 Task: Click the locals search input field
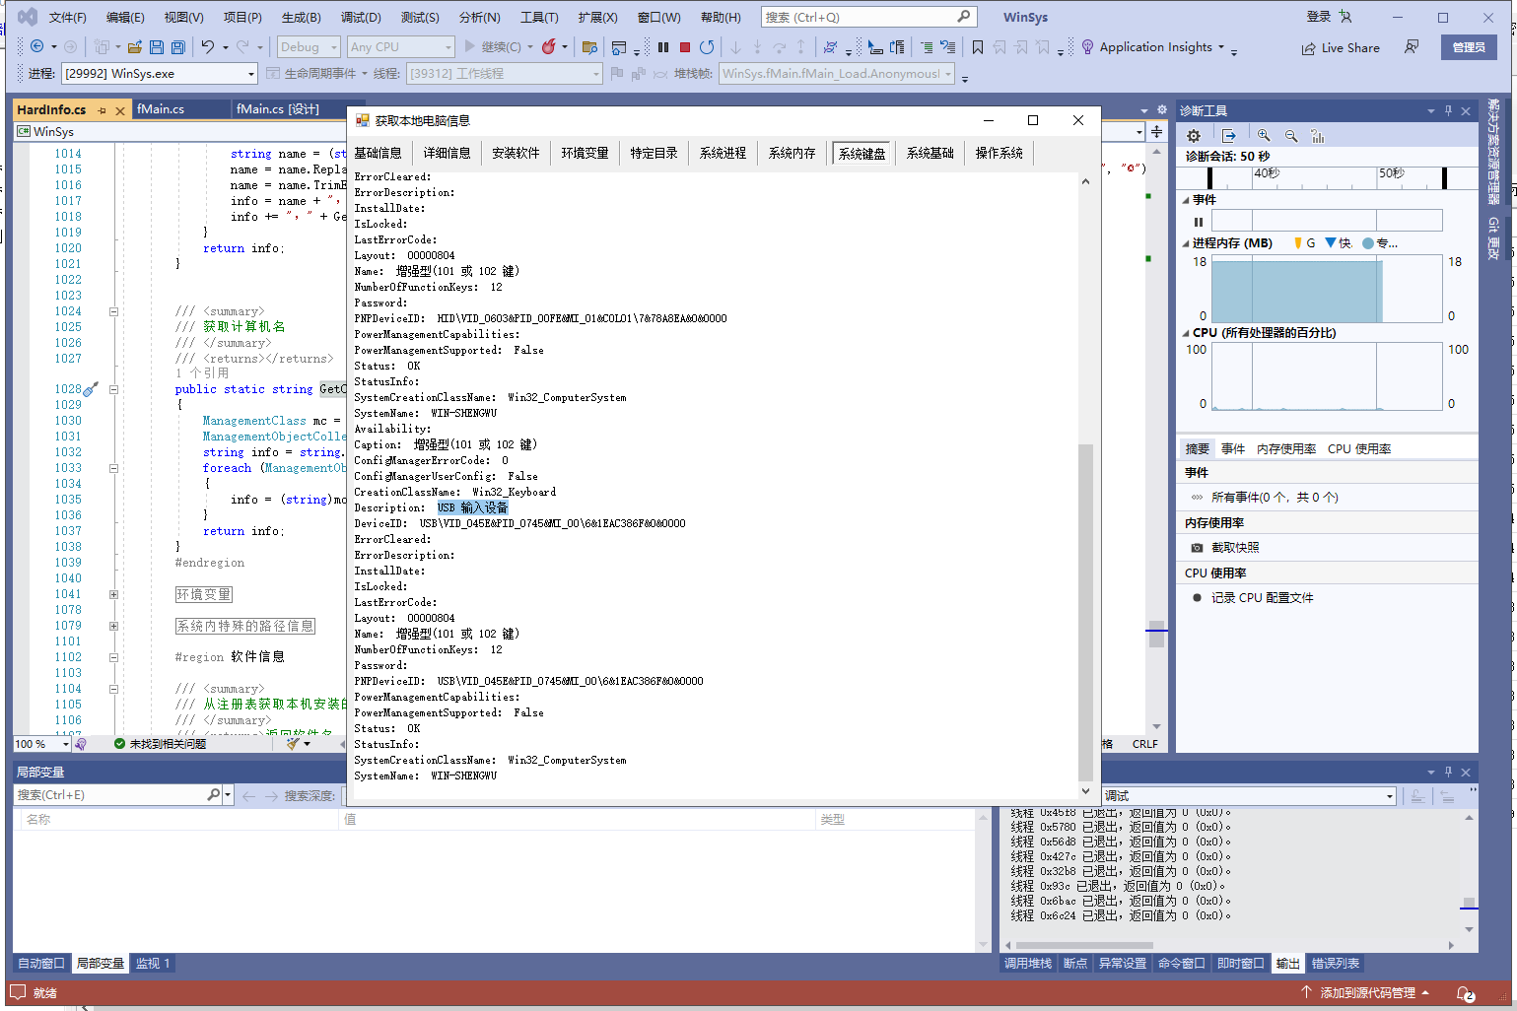pyautogui.click(x=110, y=795)
